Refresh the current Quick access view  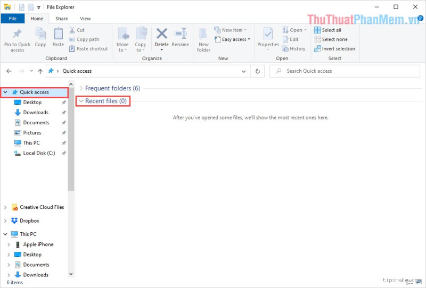pyautogui.click(x=258, y=71)
